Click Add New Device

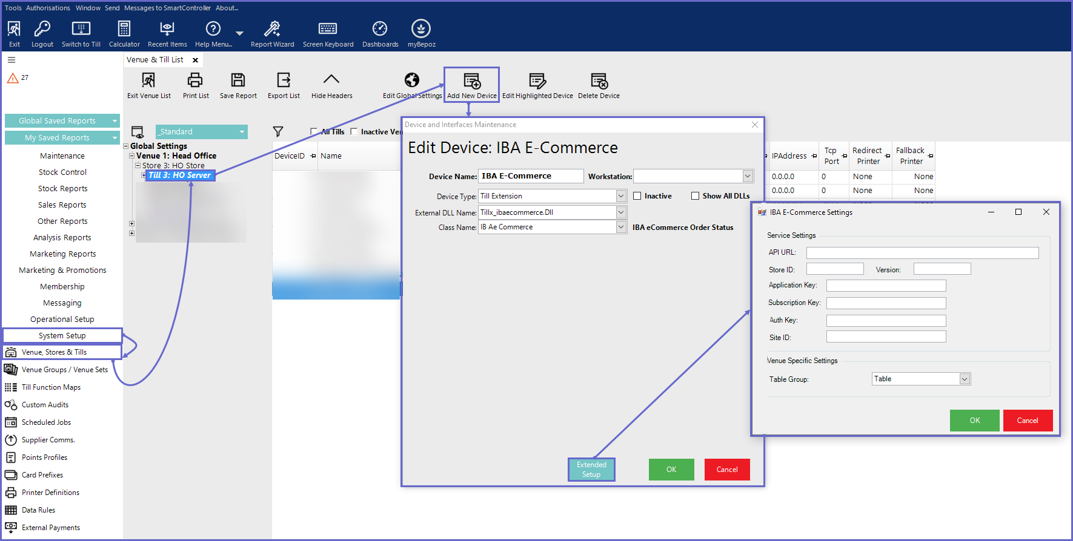[471, 85]
